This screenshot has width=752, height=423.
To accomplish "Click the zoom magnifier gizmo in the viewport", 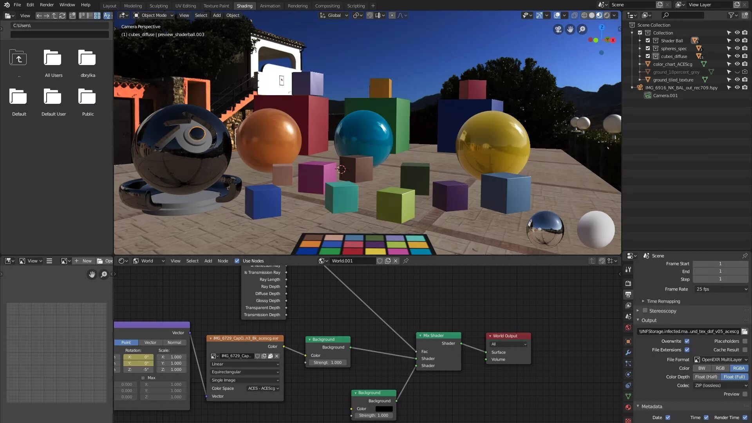I will pyautogui.click(x=582, y=29).
